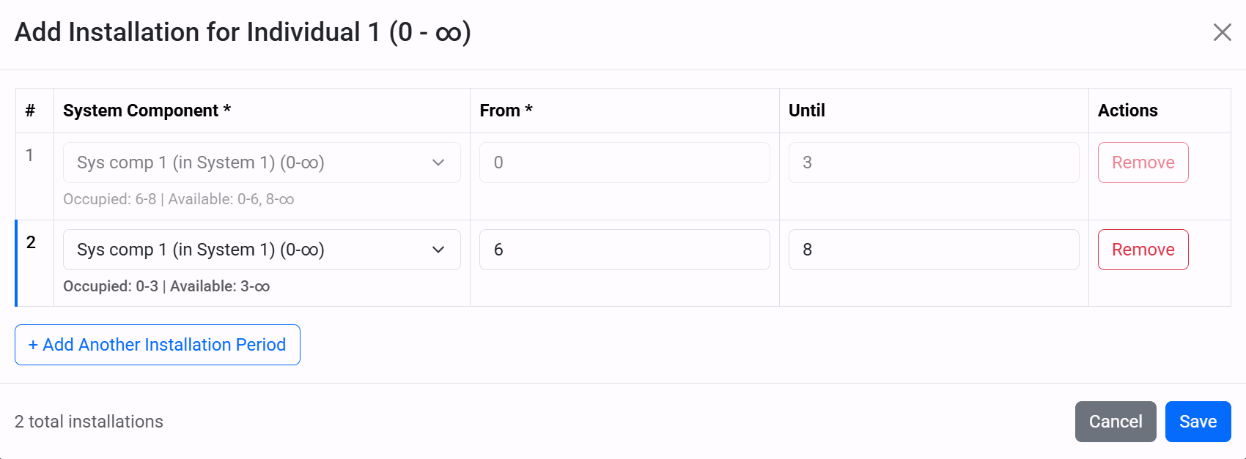Expand the chevron on row 2 component selector
This screenshot has width=1246, height=459.
click(x=438, y=249)
